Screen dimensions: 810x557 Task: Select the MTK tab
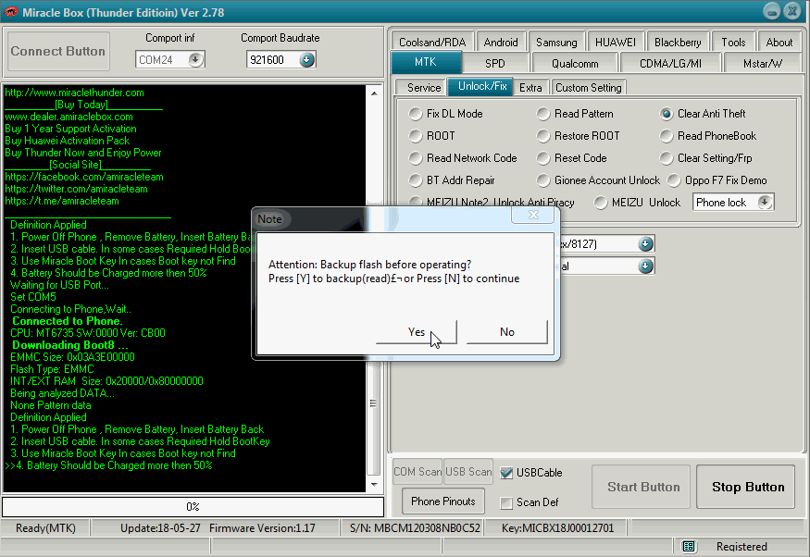tap(426, 62)
